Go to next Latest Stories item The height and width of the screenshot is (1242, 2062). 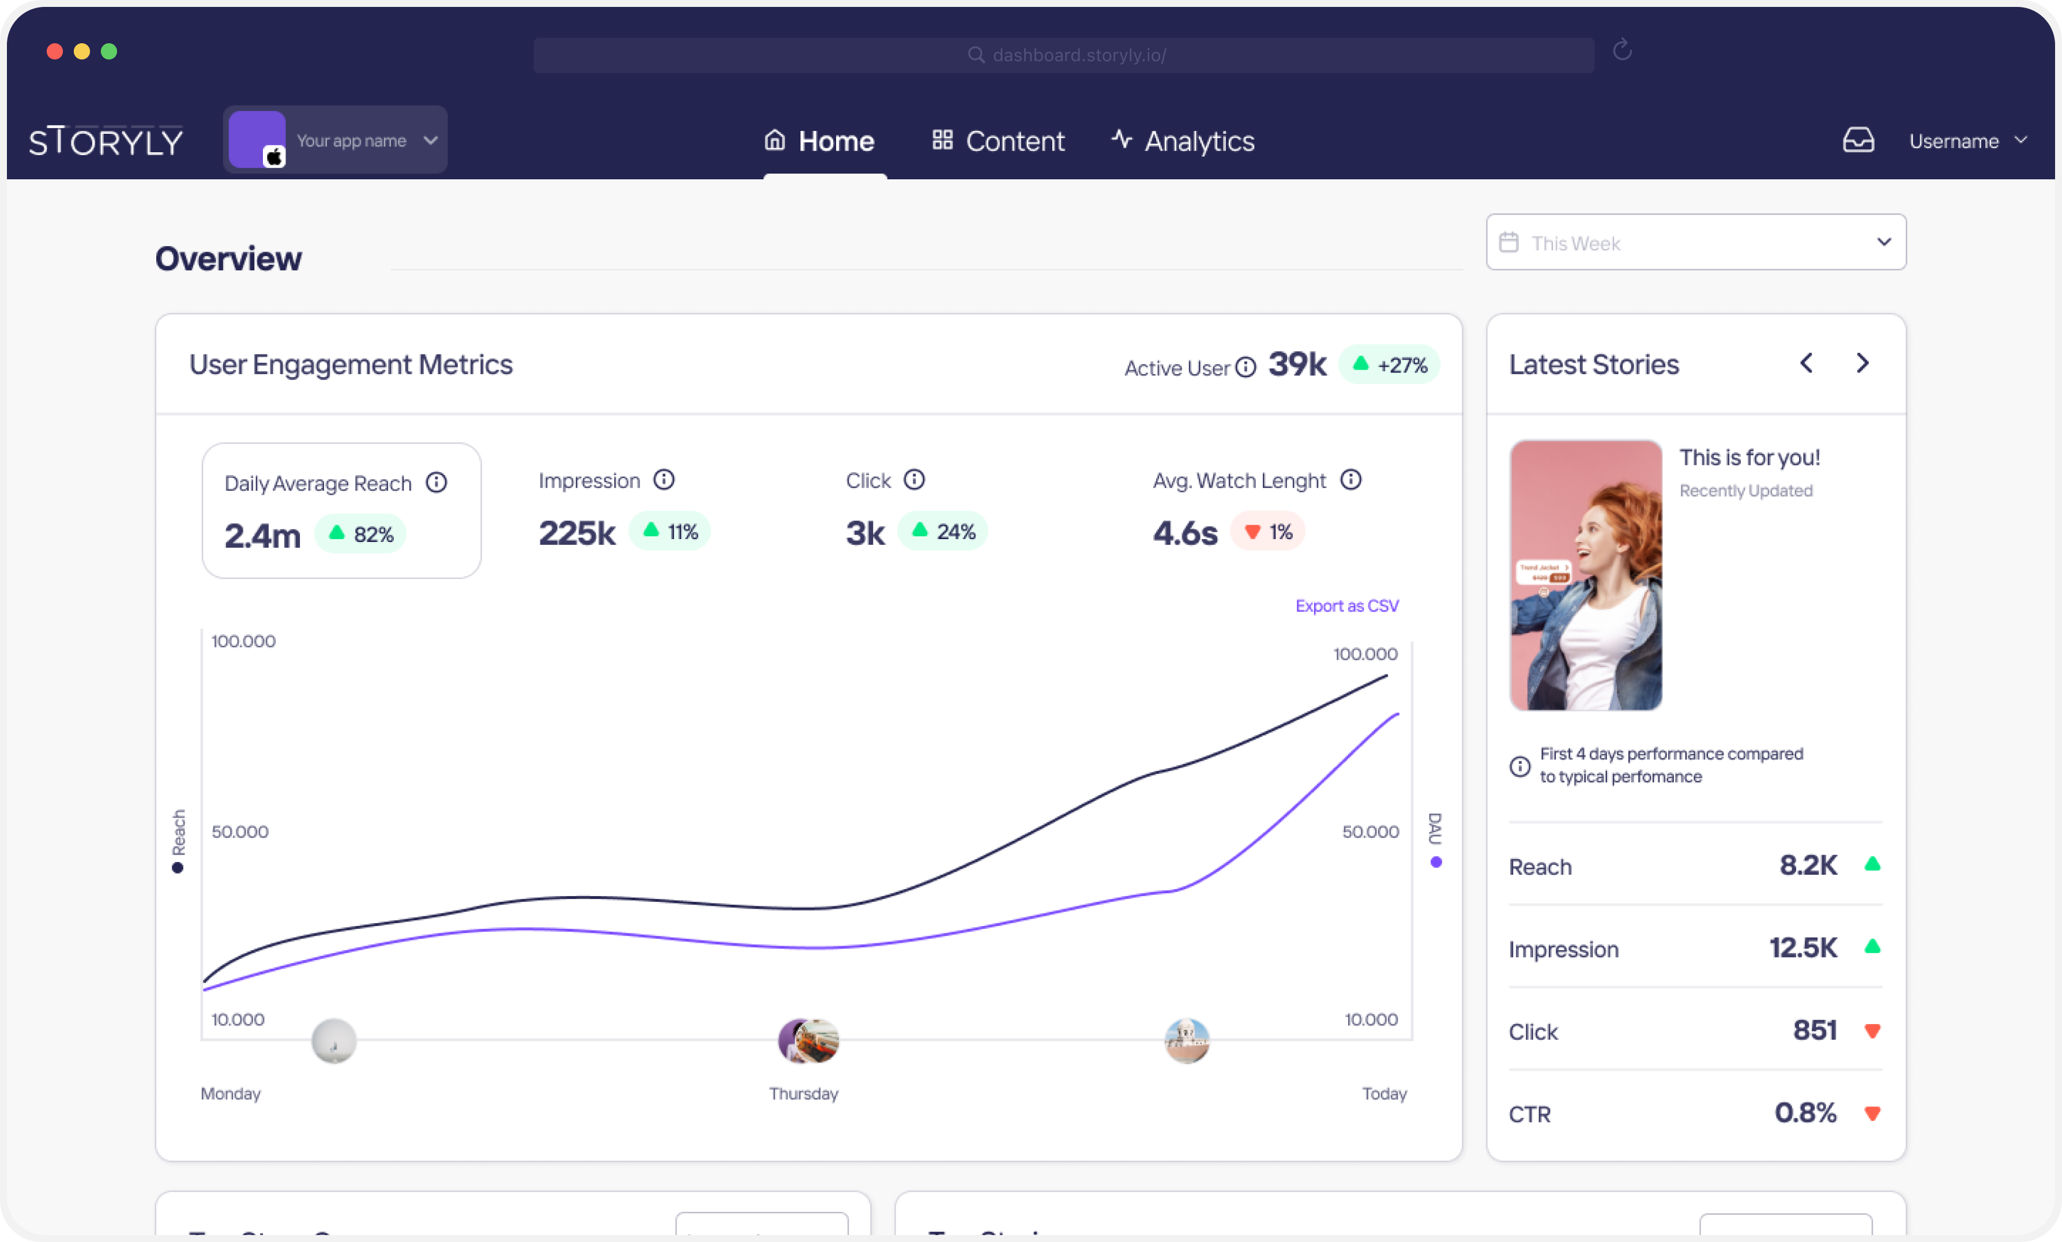tap(1862, 363)
